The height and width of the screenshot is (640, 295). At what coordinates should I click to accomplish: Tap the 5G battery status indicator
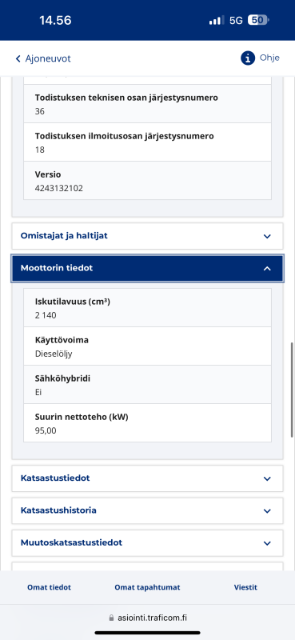click(x=258, y=21)
